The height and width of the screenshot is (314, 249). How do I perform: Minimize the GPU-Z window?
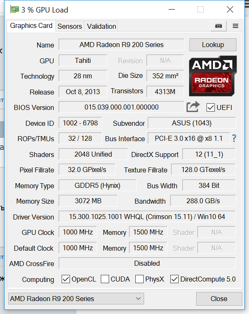click(x=172, y=10)
